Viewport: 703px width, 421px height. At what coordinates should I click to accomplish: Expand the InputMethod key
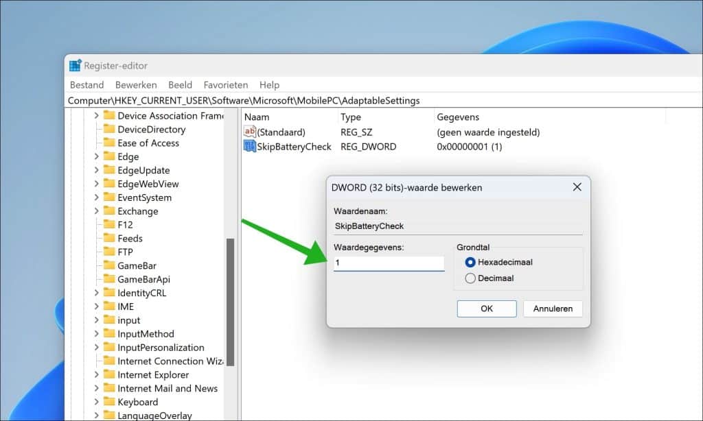(96, 334)
